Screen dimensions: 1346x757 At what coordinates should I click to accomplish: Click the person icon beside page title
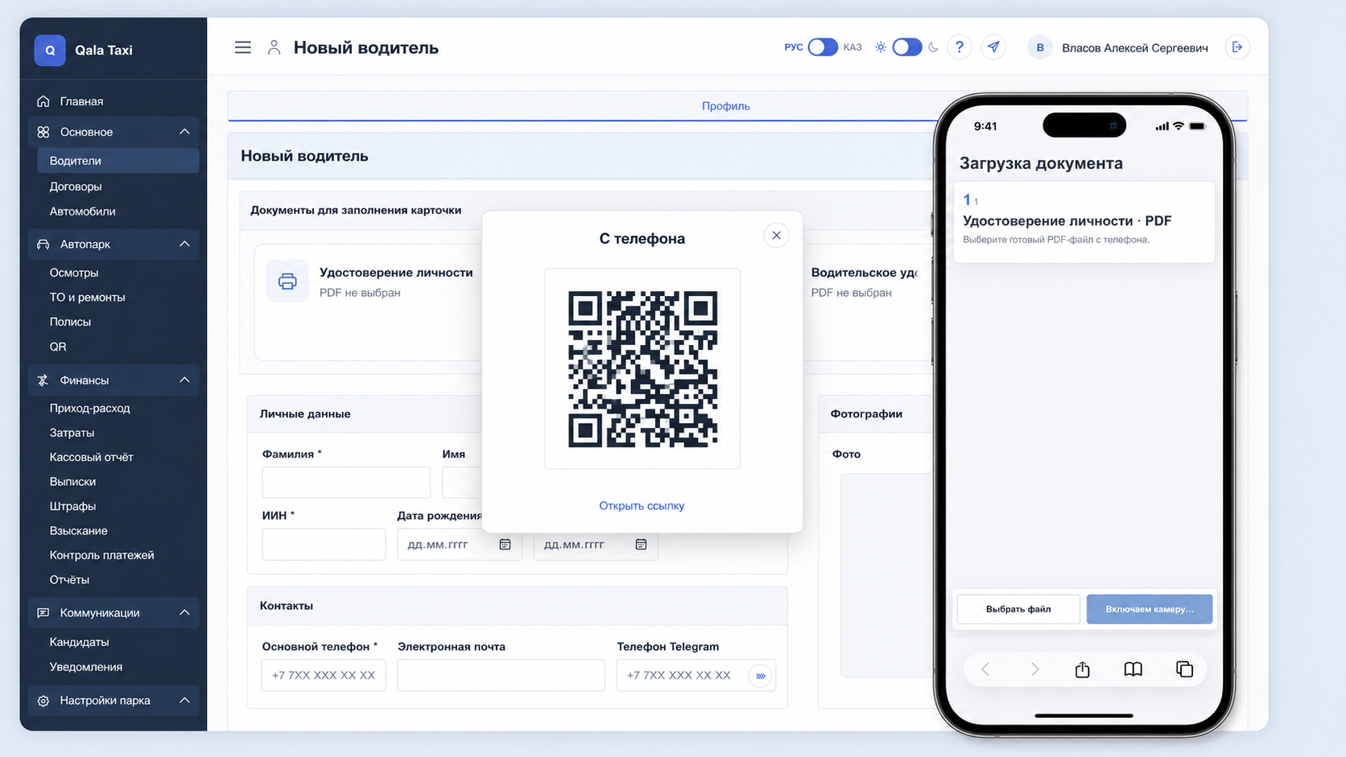[x=274, y=47]
